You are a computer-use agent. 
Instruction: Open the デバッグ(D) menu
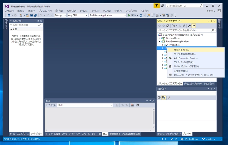coord(71,11)
